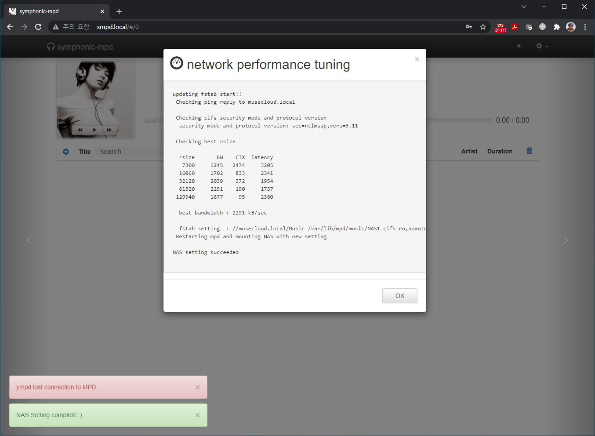Focus the playlist search field
The height and width of the screenshot is (436, 595).
(x=130, y=152)
